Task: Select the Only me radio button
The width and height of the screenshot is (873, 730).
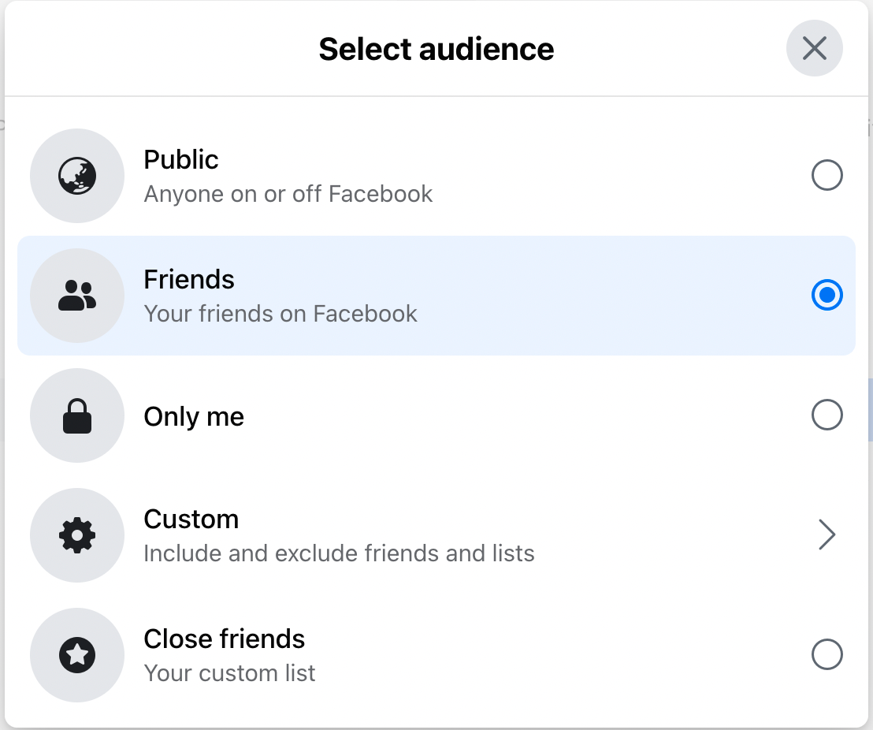Action: tap(827, 415)
